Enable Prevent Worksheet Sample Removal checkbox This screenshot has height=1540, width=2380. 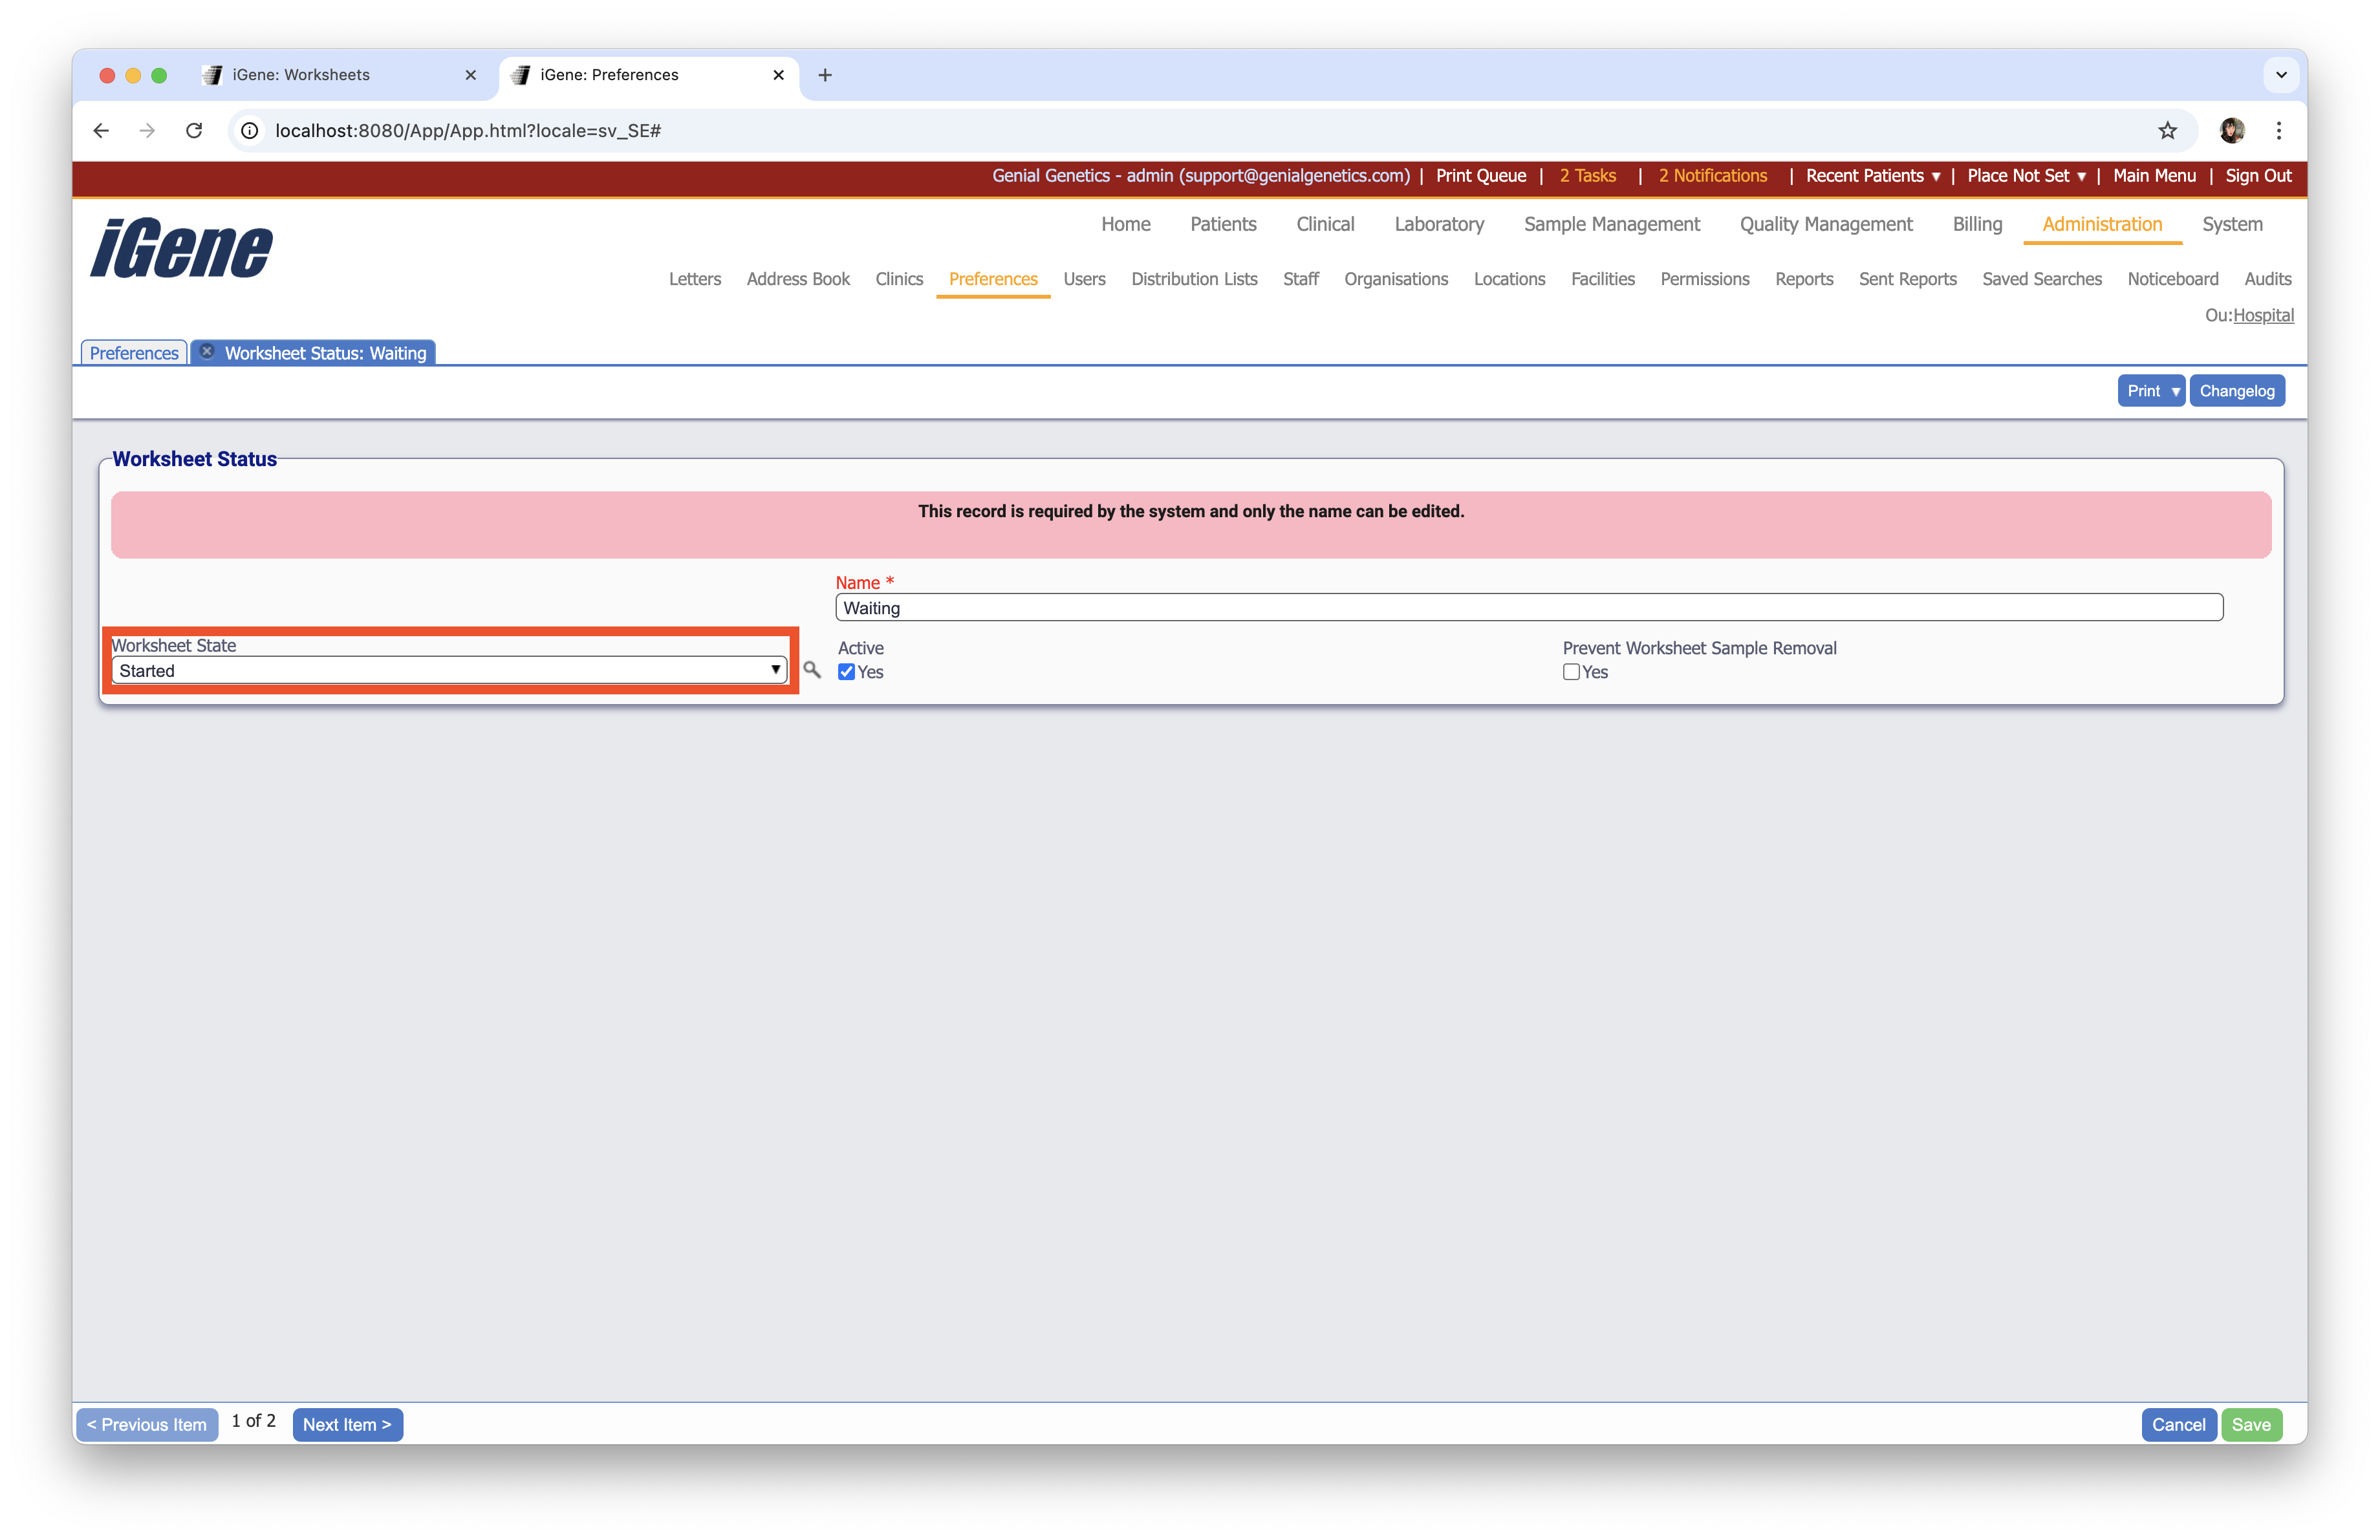point(1571,672)
